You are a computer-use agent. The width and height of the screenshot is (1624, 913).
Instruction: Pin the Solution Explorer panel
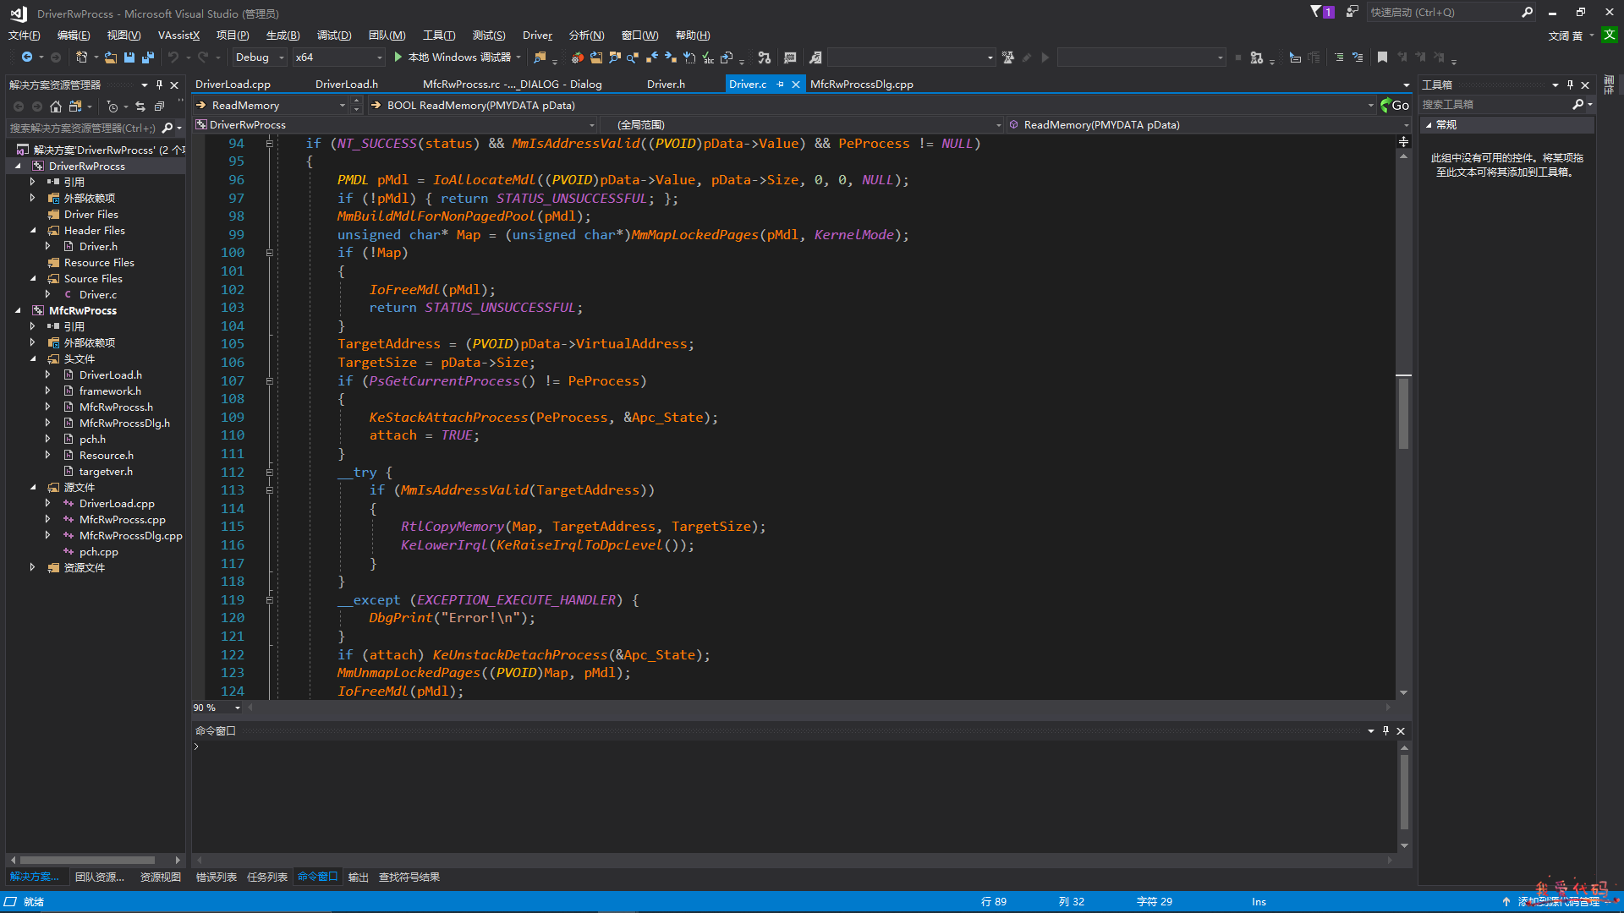pos(159,85)
